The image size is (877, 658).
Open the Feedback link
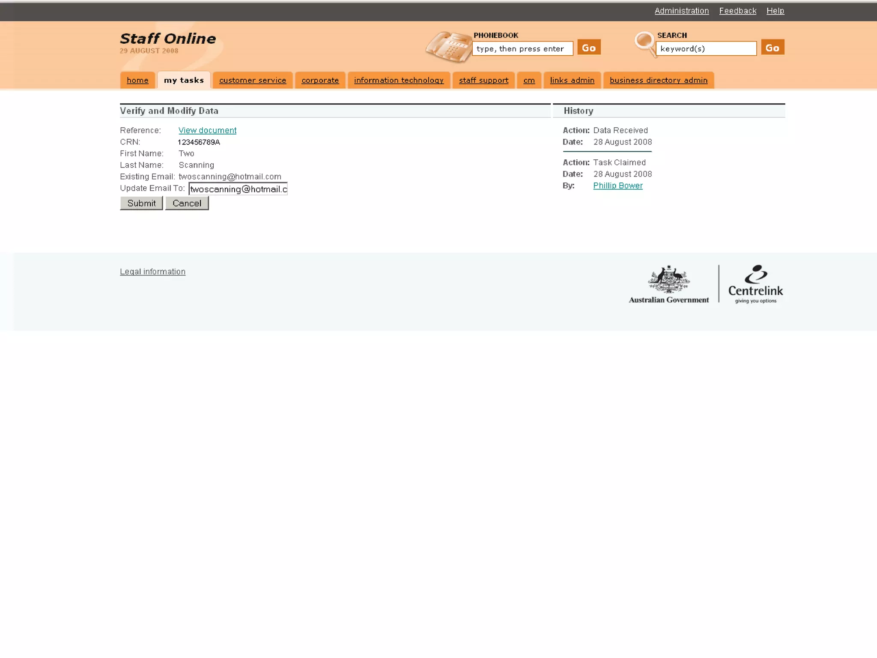click(x=738, y=11)
